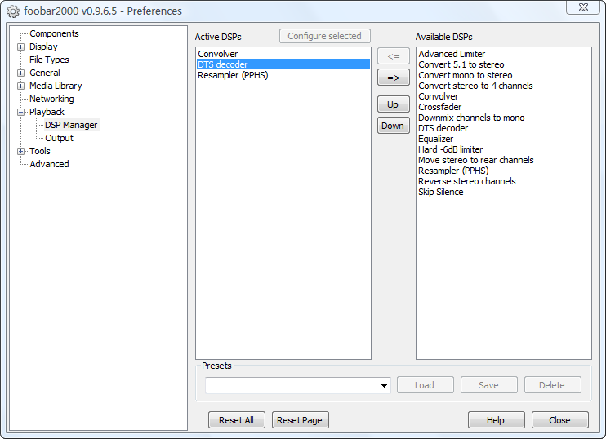Select DTS decoder in Active DSPs list
This screenshot has width=606, height=439.
click(283, 64)
